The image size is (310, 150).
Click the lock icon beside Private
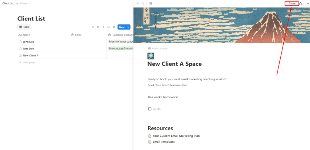17,3
